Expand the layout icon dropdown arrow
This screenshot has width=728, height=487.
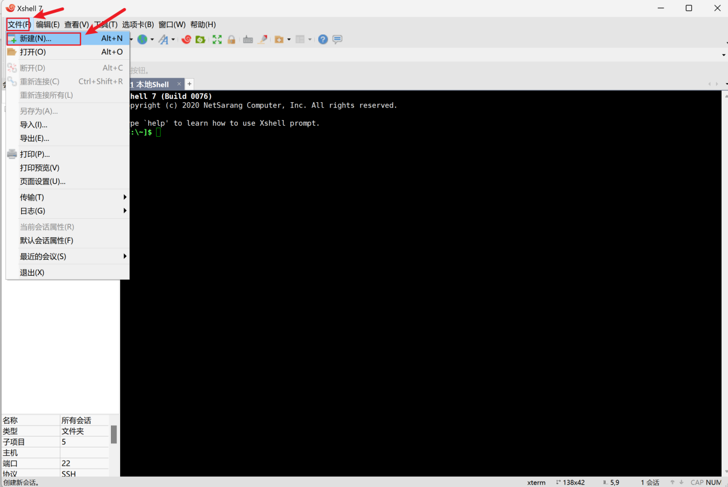(x=310, y=40)
